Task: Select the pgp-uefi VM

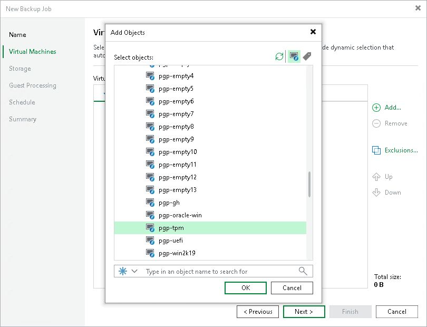Action: 171,241
